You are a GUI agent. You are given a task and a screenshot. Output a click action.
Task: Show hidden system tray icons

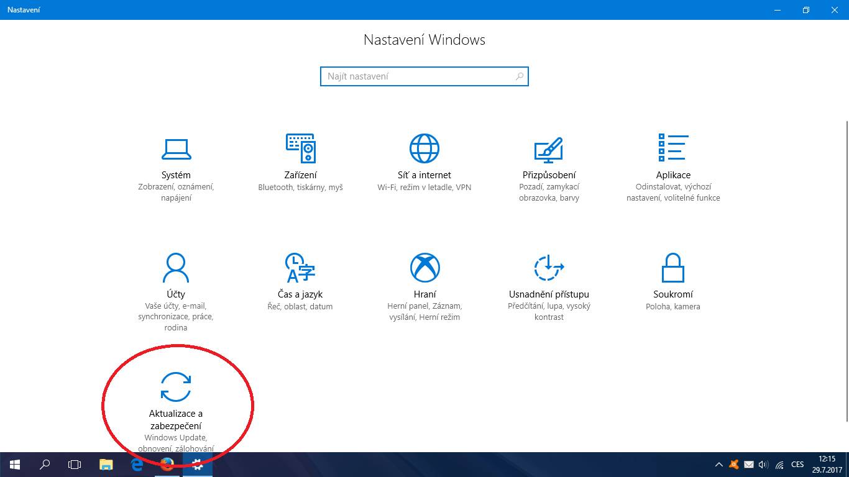click(x=719, y=465)
